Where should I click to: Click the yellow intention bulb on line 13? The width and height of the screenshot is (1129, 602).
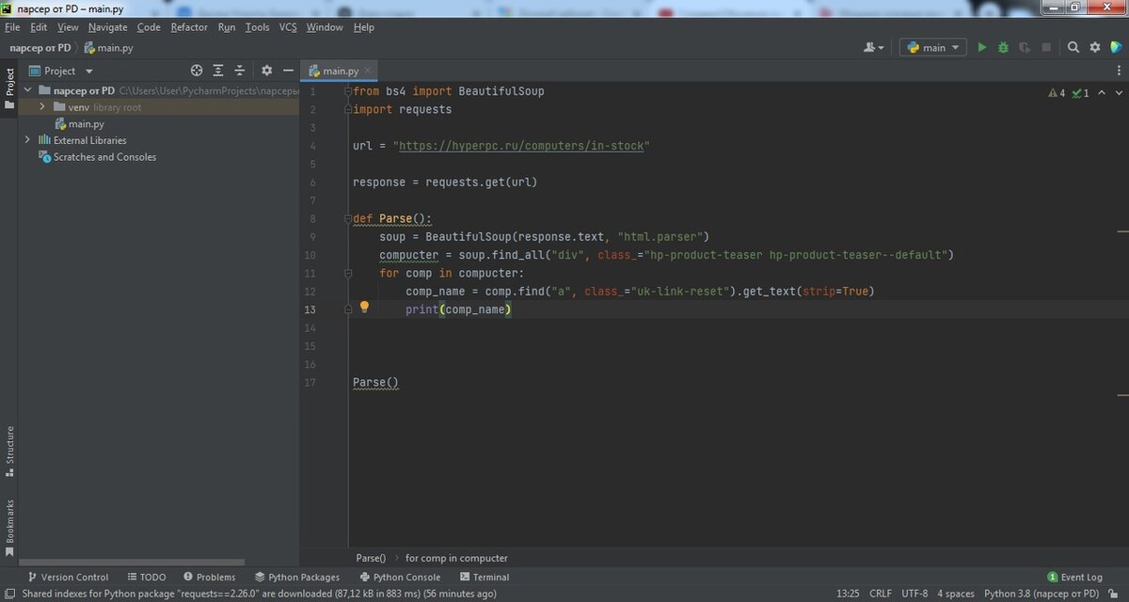pyautogui.click(x=365, y=308)
